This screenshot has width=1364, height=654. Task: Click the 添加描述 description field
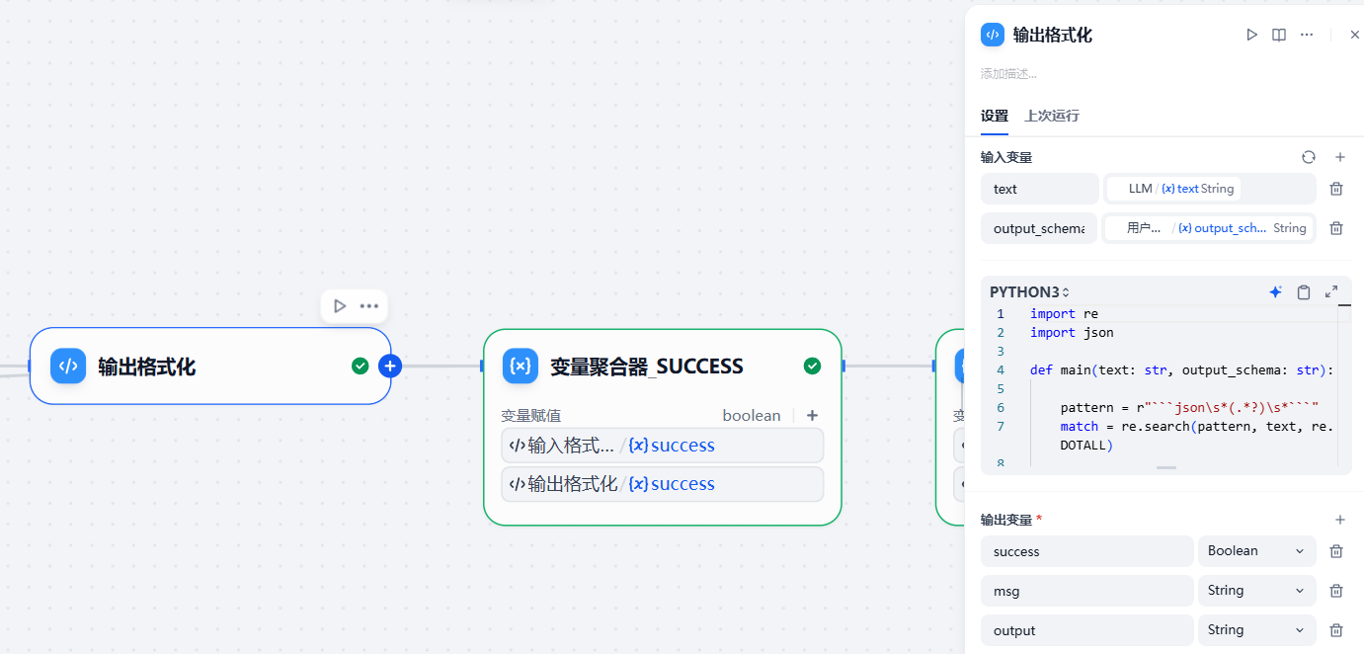1008,74
